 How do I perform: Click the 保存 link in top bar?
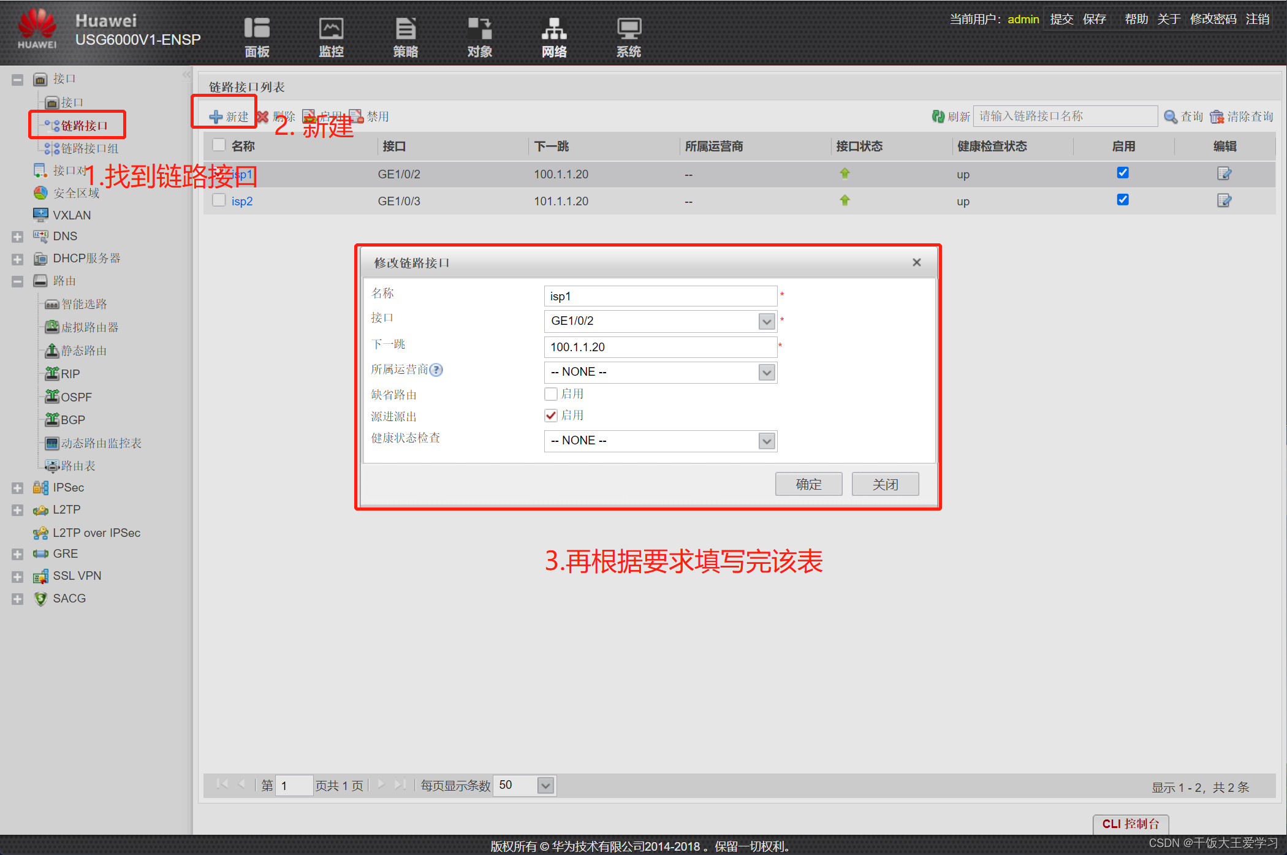[1095, 19]
